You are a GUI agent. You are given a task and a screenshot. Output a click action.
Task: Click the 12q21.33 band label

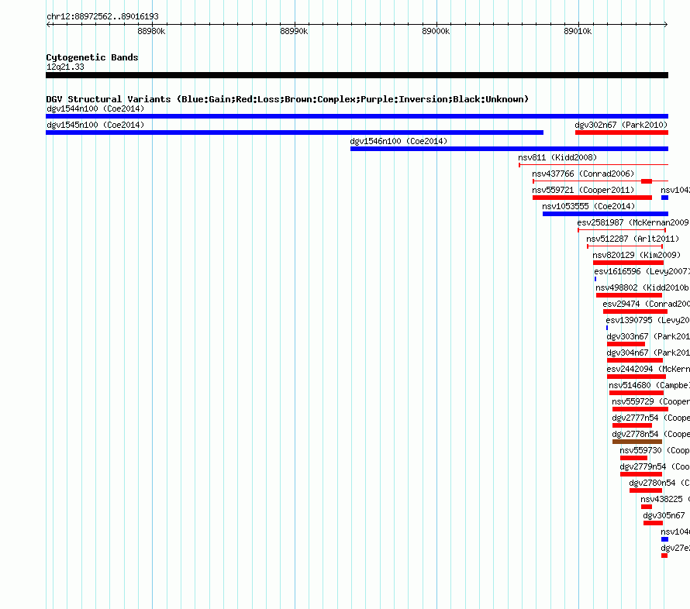click(x=65, y=67)
